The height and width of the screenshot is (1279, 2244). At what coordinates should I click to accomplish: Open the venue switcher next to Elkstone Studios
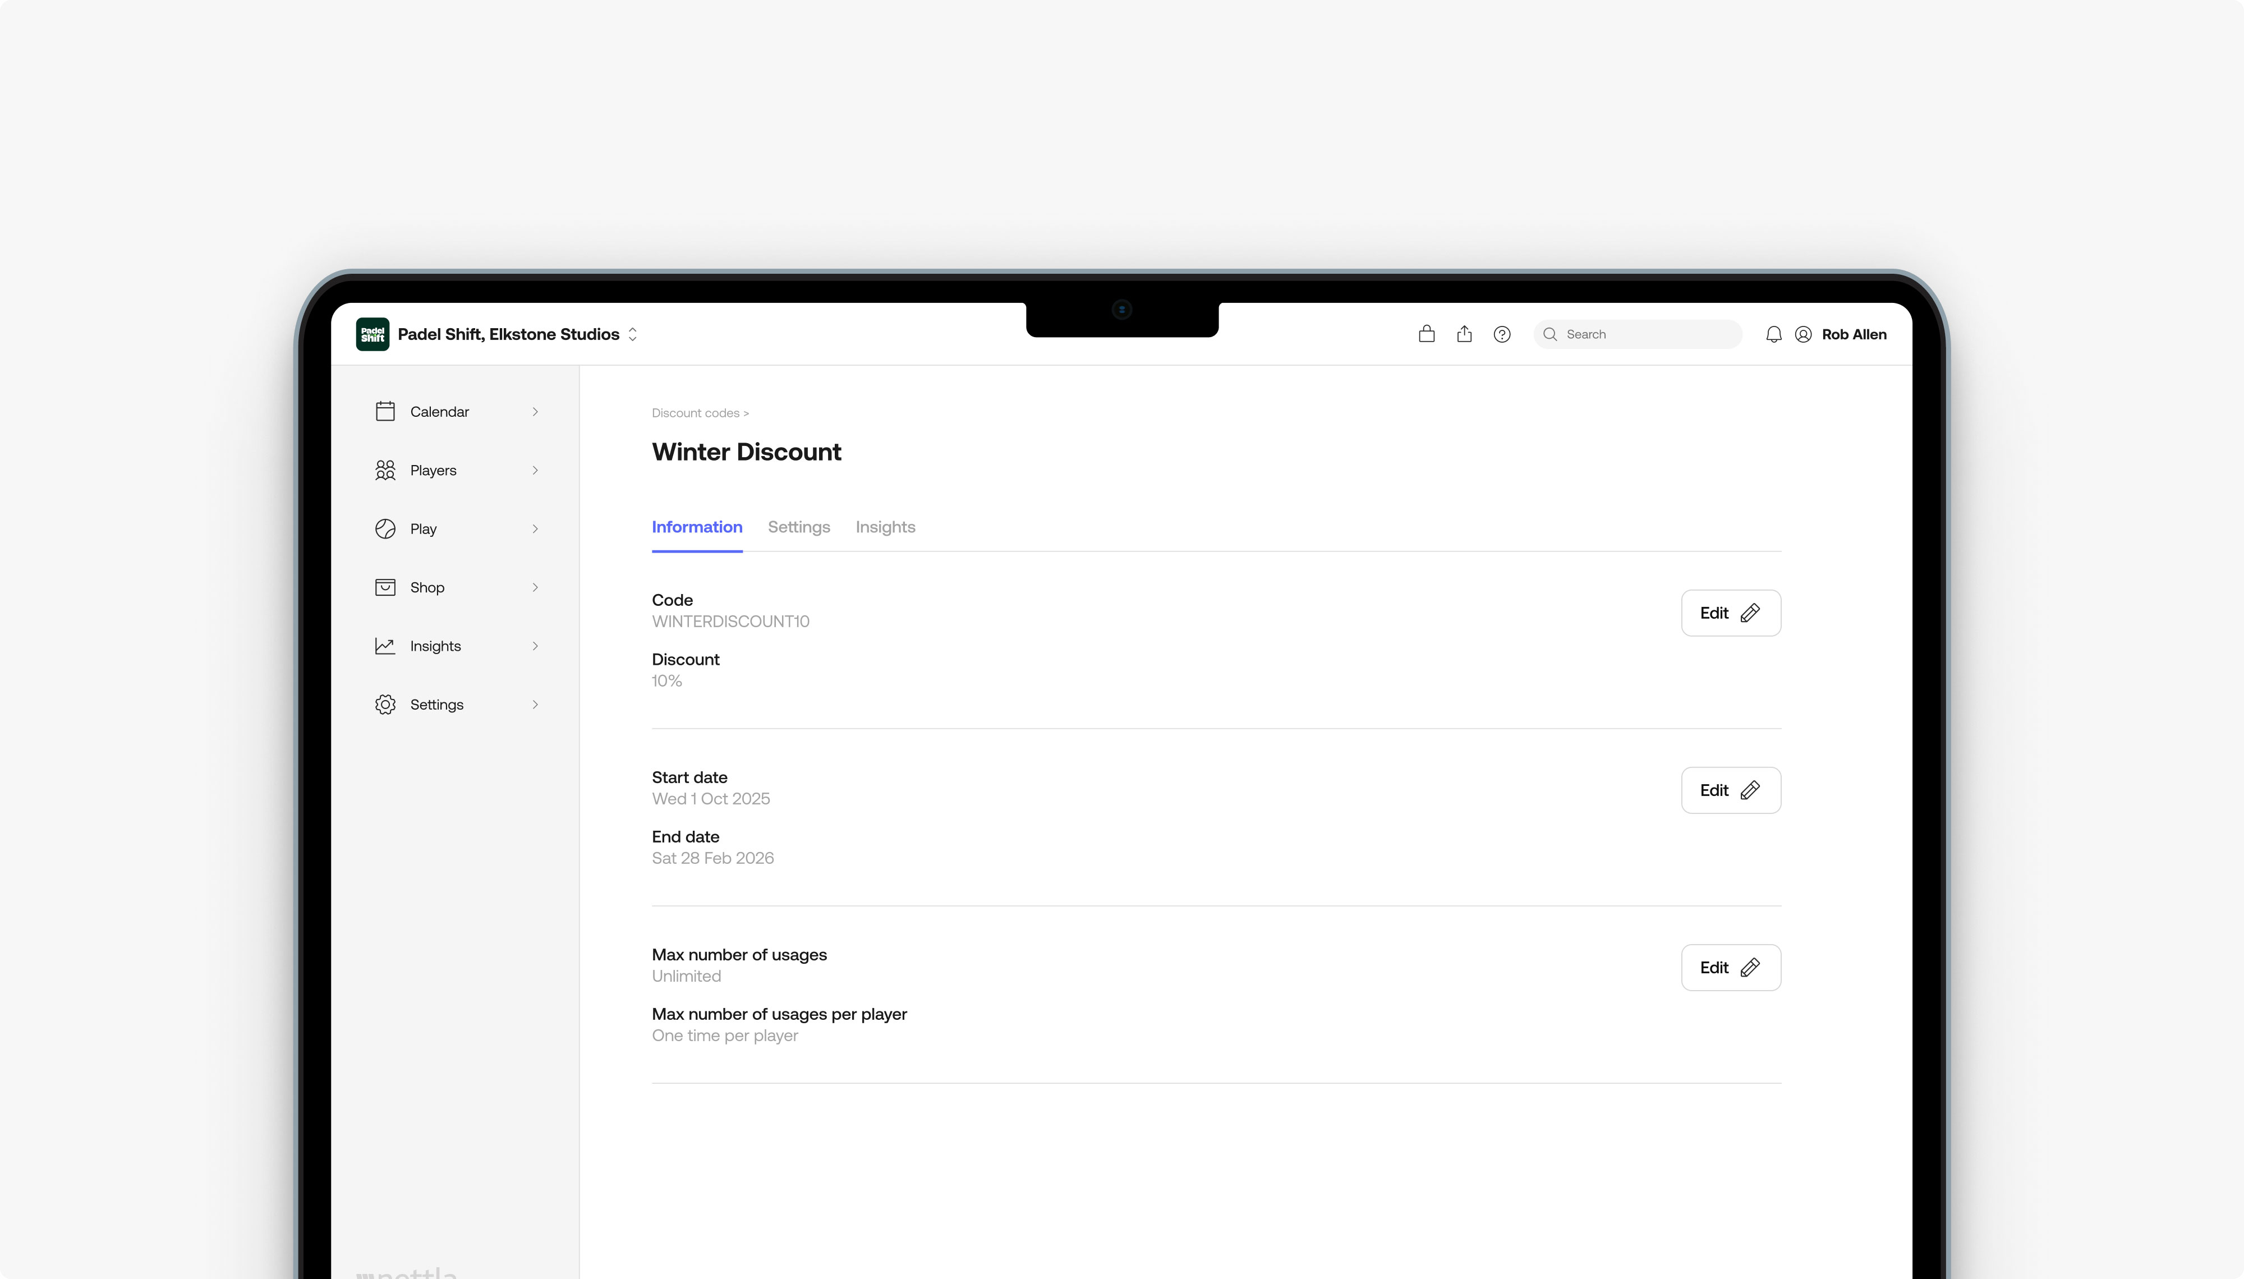pyautogui.click(x=632, y=334)
